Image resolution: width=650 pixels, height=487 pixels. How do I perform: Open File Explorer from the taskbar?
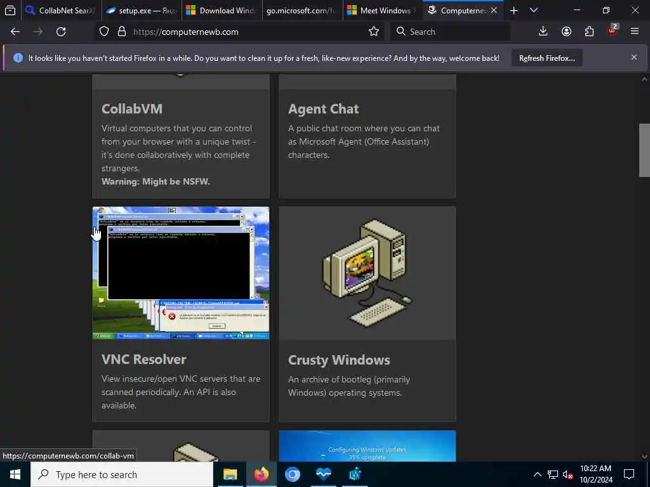[230, 474]
